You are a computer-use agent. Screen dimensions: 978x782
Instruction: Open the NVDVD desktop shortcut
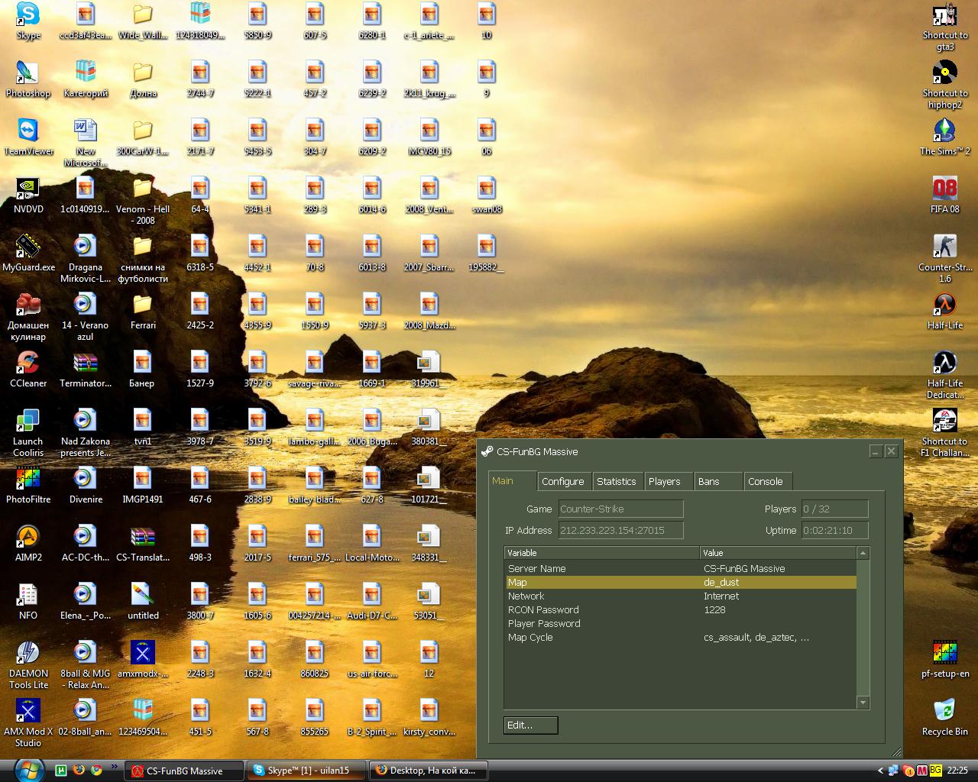click(x=28, y=195)
